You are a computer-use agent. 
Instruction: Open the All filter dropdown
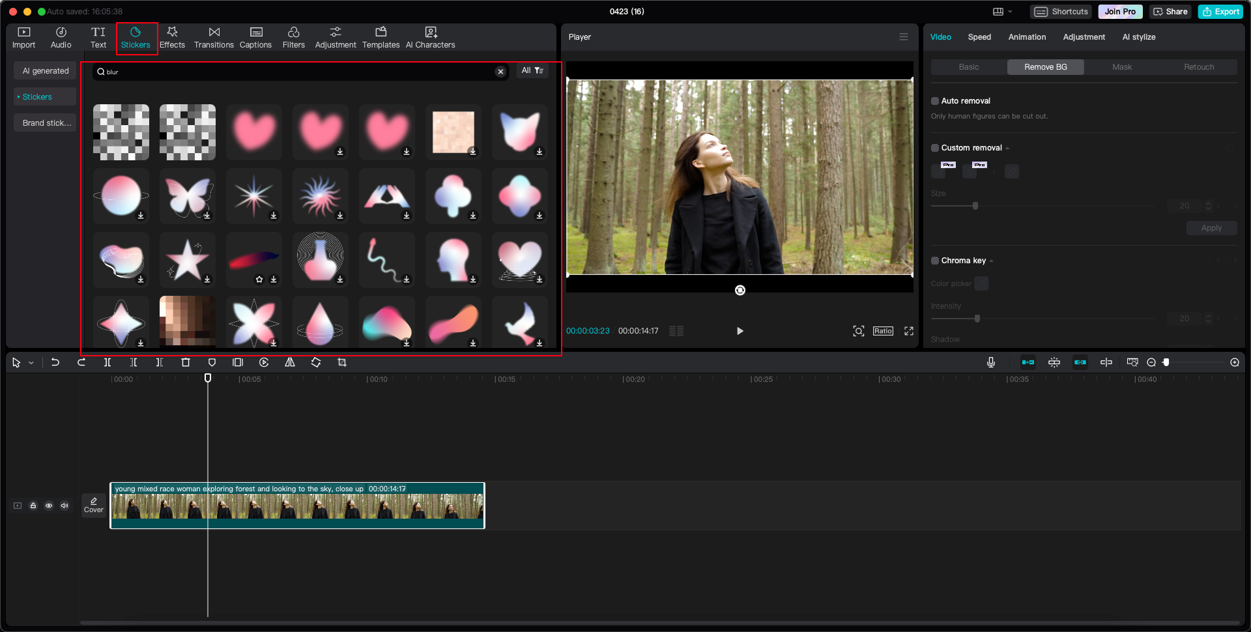[x=532, y=70]
